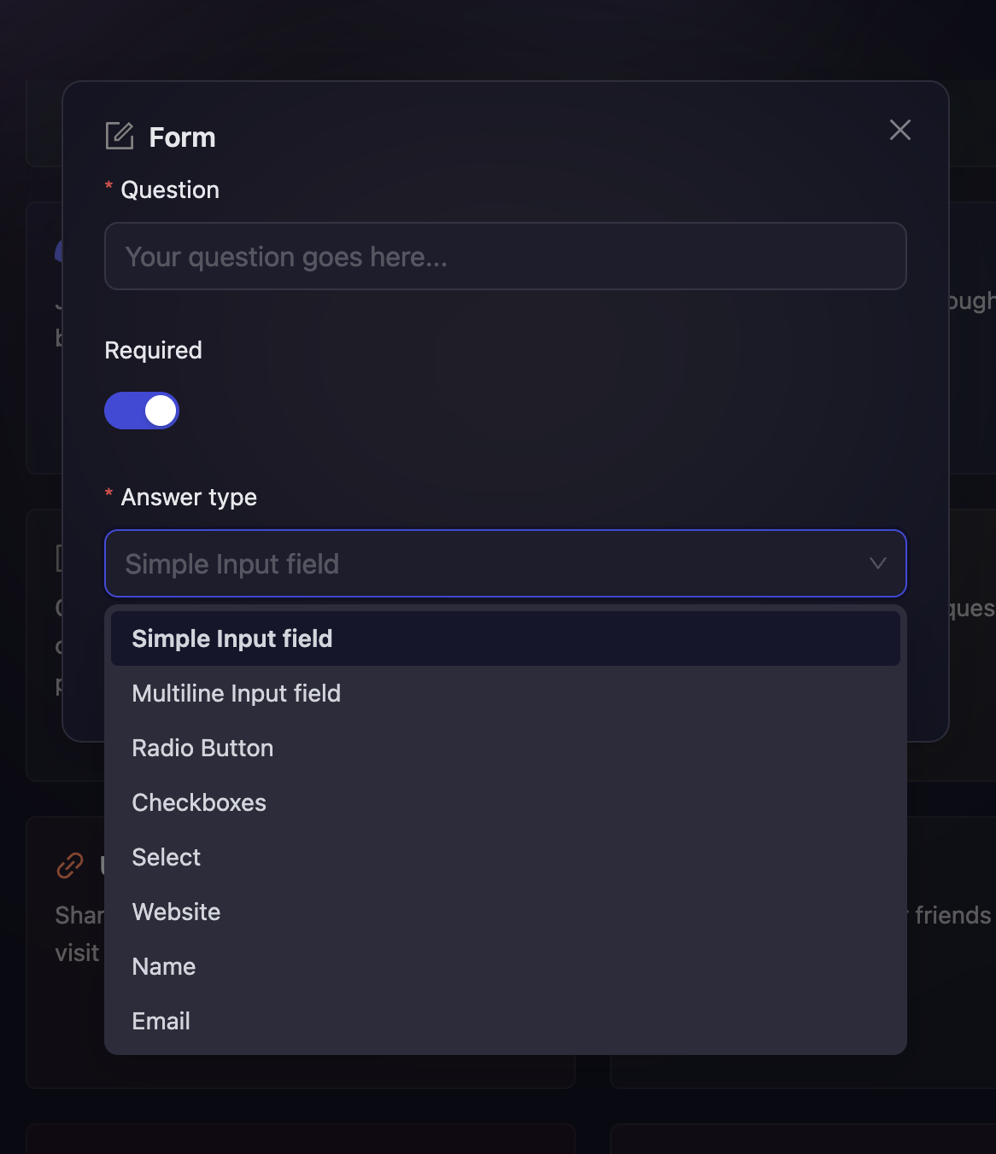Click the Required section label
Image resolution: width=996 pixels, height=1154 pixels.
(153, 350)
